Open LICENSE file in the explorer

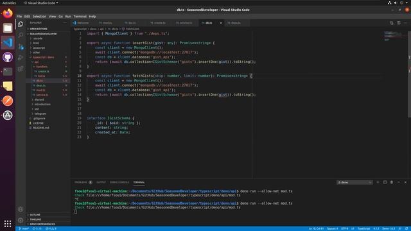pyautogui.click(x=38, y=123)
